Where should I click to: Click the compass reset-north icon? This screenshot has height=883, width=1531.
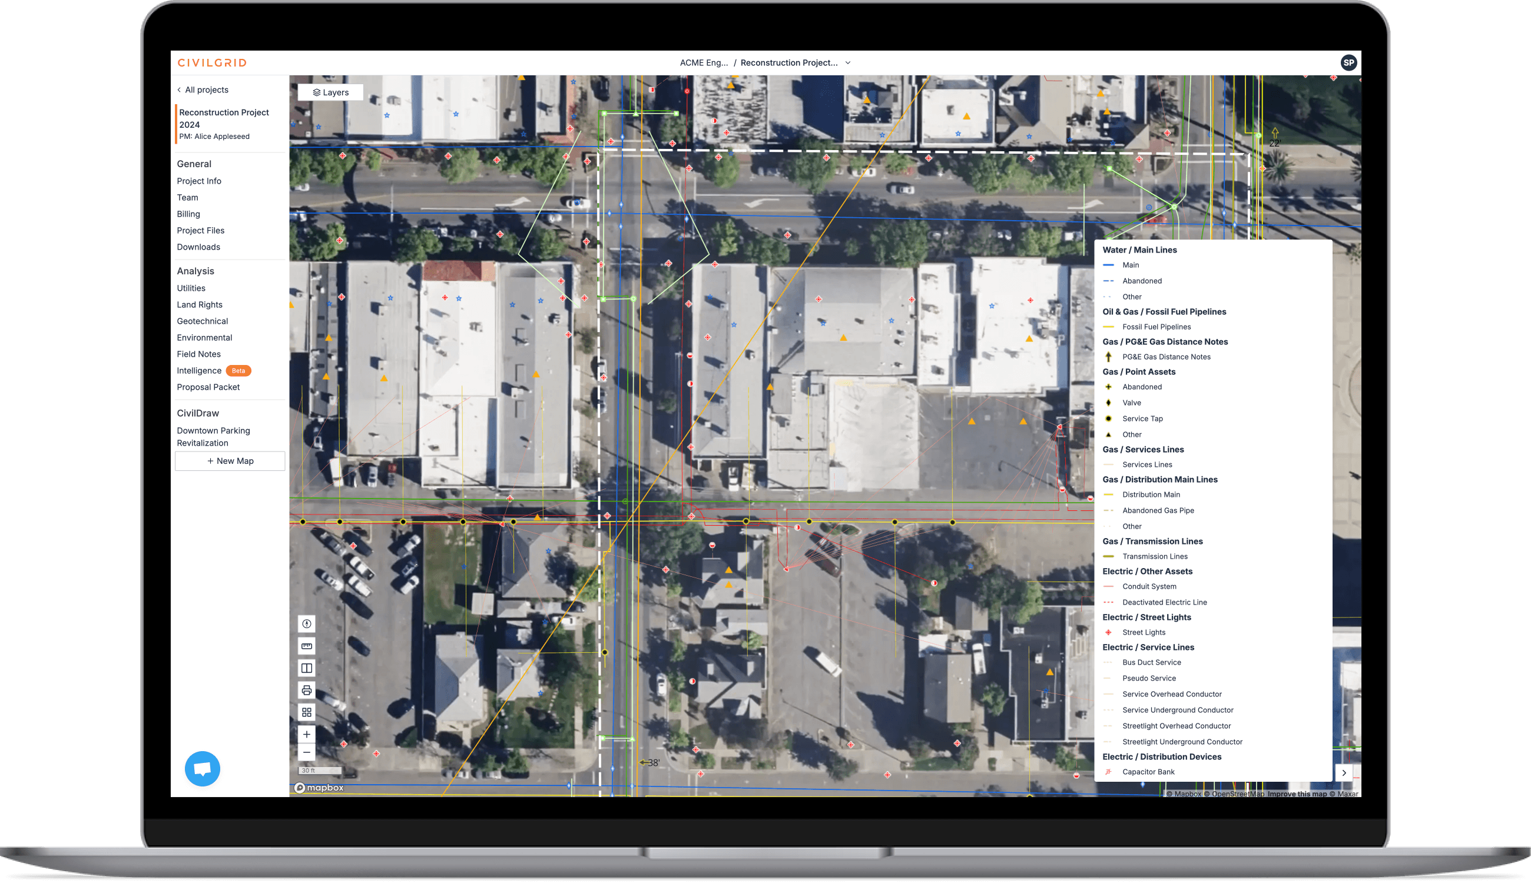tap(306, 623)
